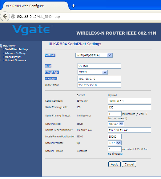Open the Network Protocol TCP dropdown
The height and width of the screenshot is (179, 161).
pos(115,143)
